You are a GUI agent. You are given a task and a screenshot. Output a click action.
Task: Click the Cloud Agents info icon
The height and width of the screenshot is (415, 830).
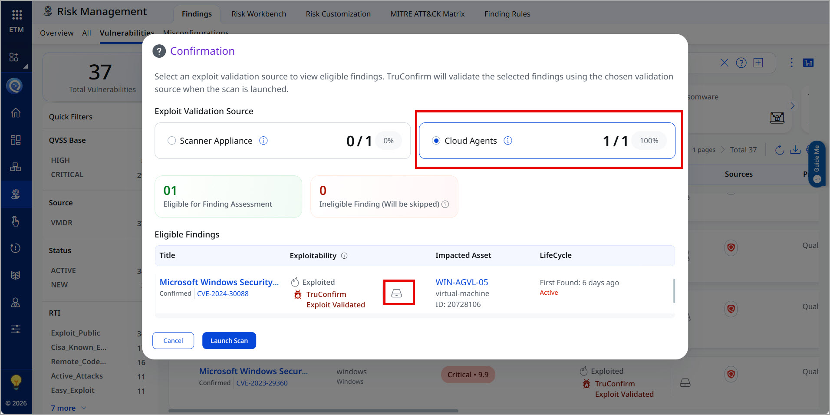click(508, 141)
